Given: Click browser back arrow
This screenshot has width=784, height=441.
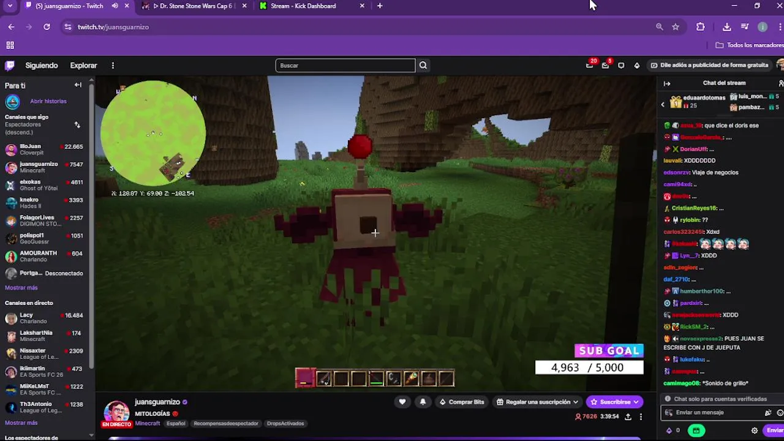Looking at the screenshot, I should tap(11, 27).
